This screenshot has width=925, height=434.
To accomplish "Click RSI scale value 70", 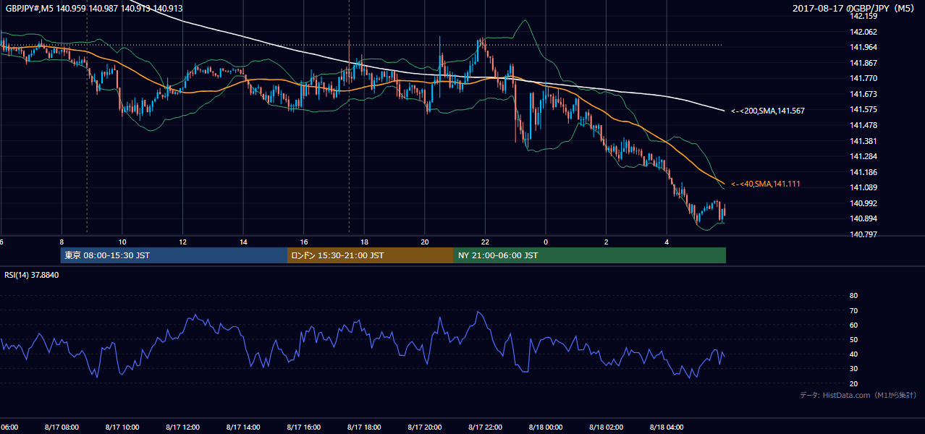I will [x=853, y=311].
